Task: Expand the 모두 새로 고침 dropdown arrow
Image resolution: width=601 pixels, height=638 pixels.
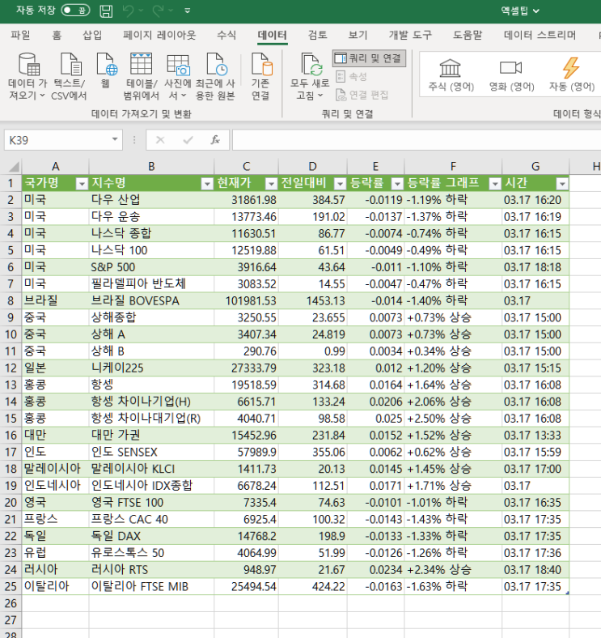Action: 320,96
